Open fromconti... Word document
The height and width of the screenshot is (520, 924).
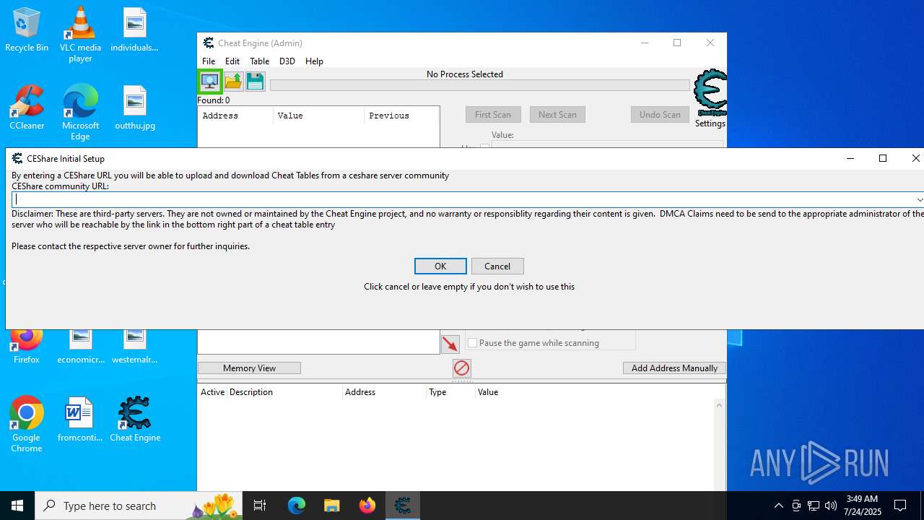(x=80, y=420)
